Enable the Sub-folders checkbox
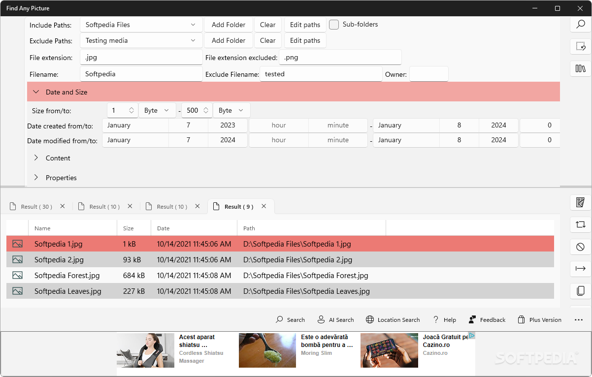This screenshot has width=592, height=377. [334, 25]
